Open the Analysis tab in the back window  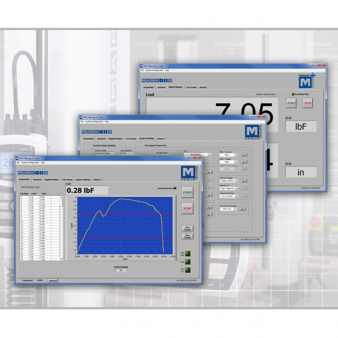click(x=161, y=87)
